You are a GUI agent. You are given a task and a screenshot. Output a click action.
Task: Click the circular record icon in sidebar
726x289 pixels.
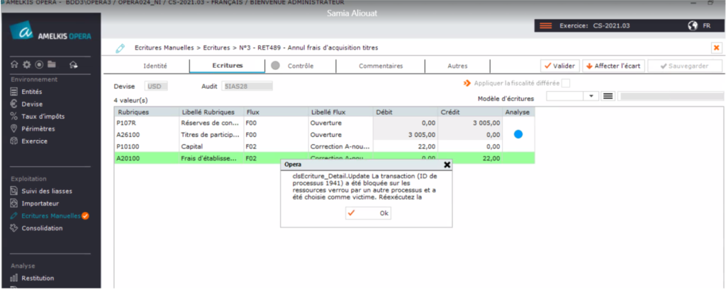coord(39,65)
